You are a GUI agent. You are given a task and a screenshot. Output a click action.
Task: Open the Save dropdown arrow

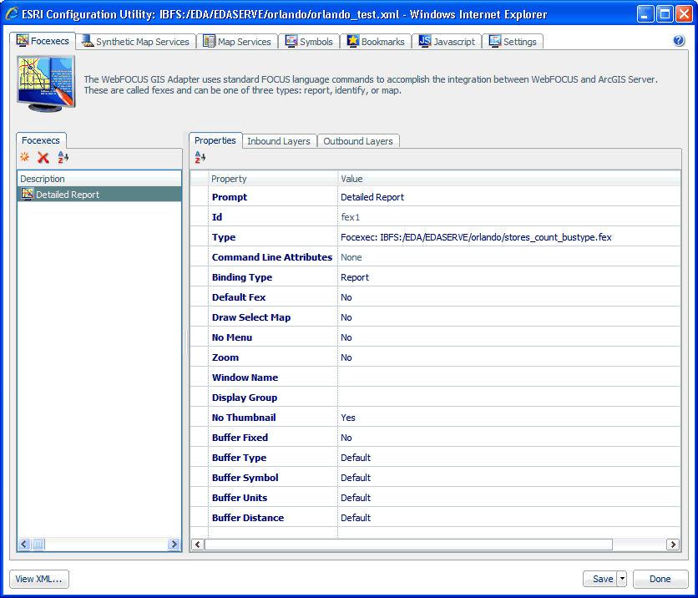pos(622,579)
